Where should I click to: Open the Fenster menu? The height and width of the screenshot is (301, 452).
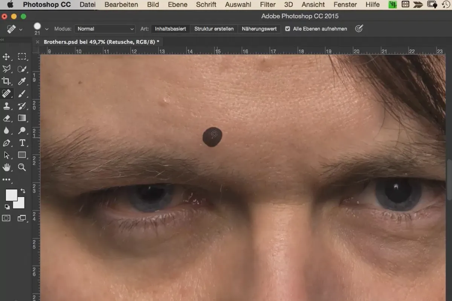point(345,5)
